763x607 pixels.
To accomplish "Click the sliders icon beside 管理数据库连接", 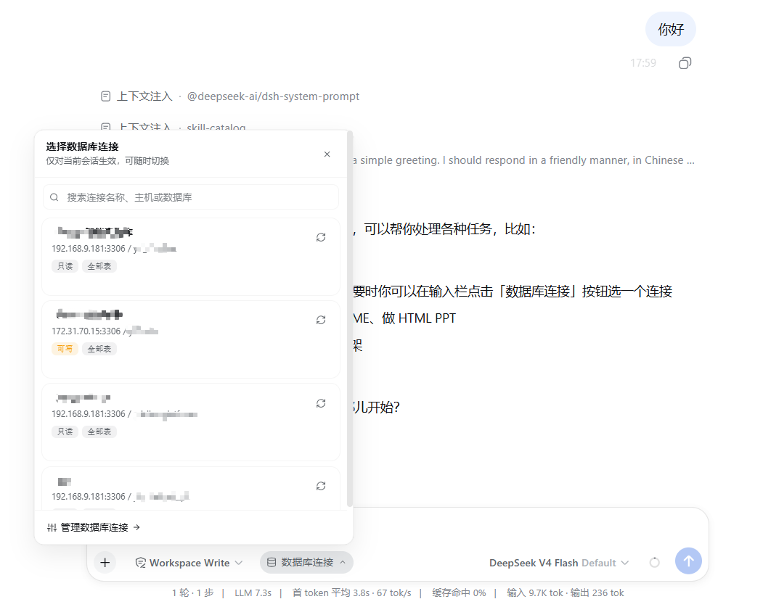I will tap(52, 527).
